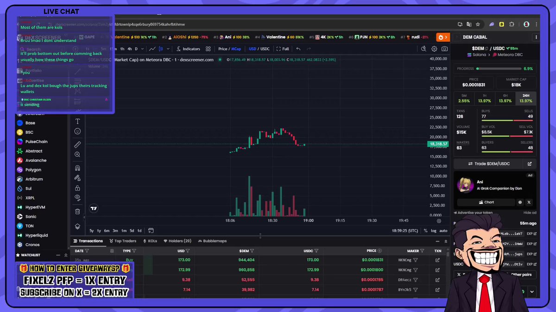Switch to the Top Traders tab

pos(123,241)
